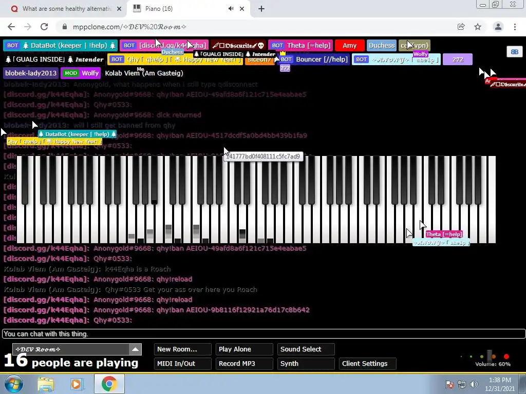Screen dimensions: 526x394
Task: Adjust the volume slider
Action: 490,356
